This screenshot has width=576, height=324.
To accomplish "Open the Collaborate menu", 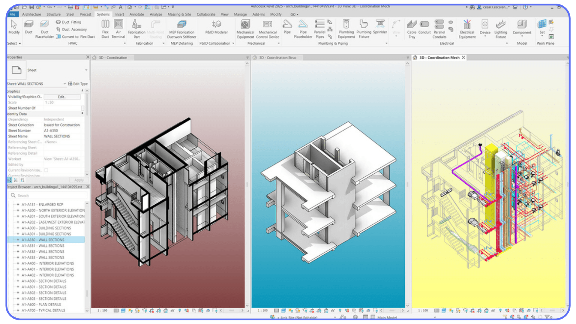I will coord(206,14).
